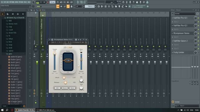Click the download/export icon in top toolbar

coord(147,2)
